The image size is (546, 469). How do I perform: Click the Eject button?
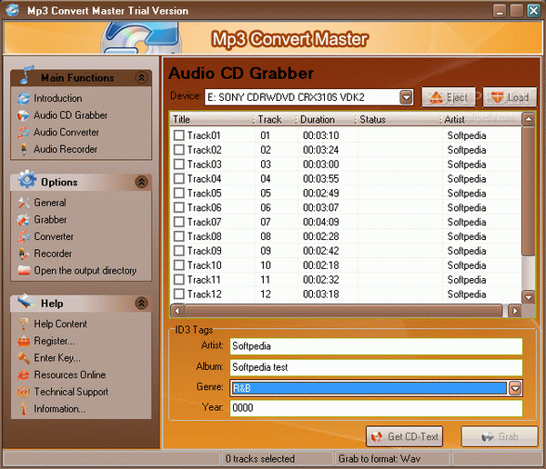point(449,98)
